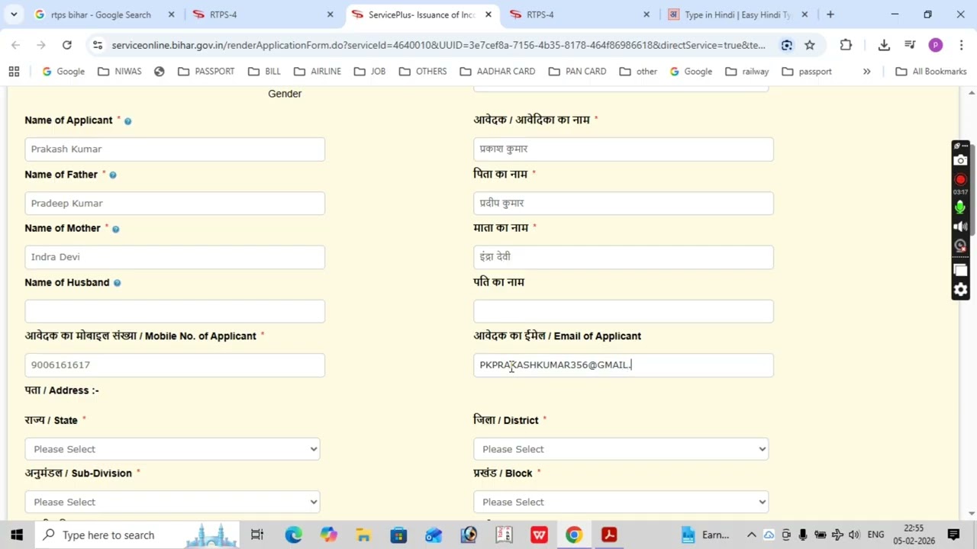Show help for Name of Father
This screenshot has height=549, width=977.
point(112,175)
